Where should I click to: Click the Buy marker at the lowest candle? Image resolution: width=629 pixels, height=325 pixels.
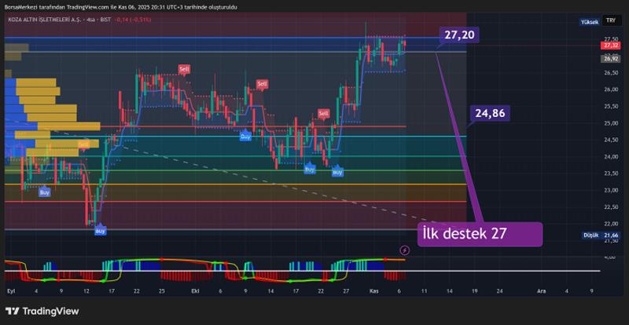coord(100,231)
